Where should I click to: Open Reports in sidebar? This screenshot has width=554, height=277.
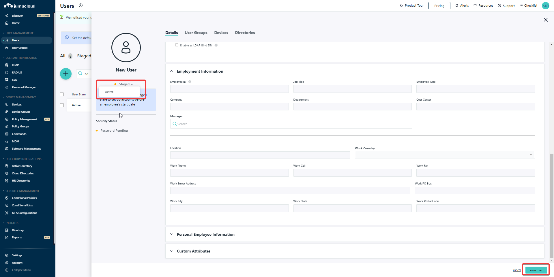pyautogui.click(x=17, y=238)
